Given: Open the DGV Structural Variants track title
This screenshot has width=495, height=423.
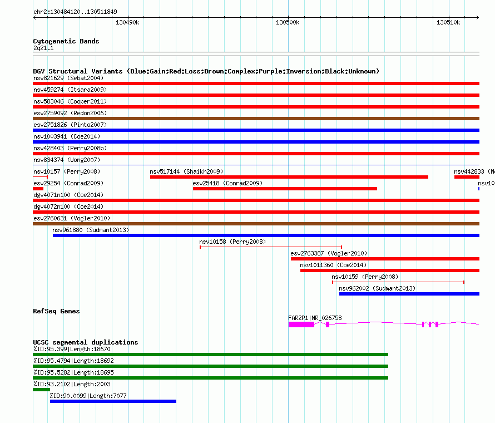Looking at the screenshot, I should (x=206, y=71).
